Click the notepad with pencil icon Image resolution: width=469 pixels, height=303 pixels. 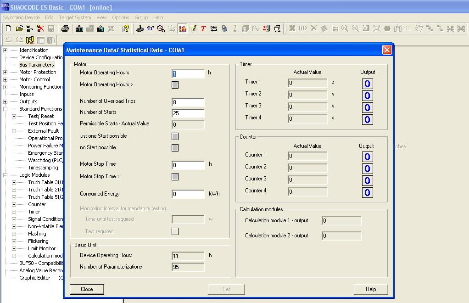coord(193,28)
